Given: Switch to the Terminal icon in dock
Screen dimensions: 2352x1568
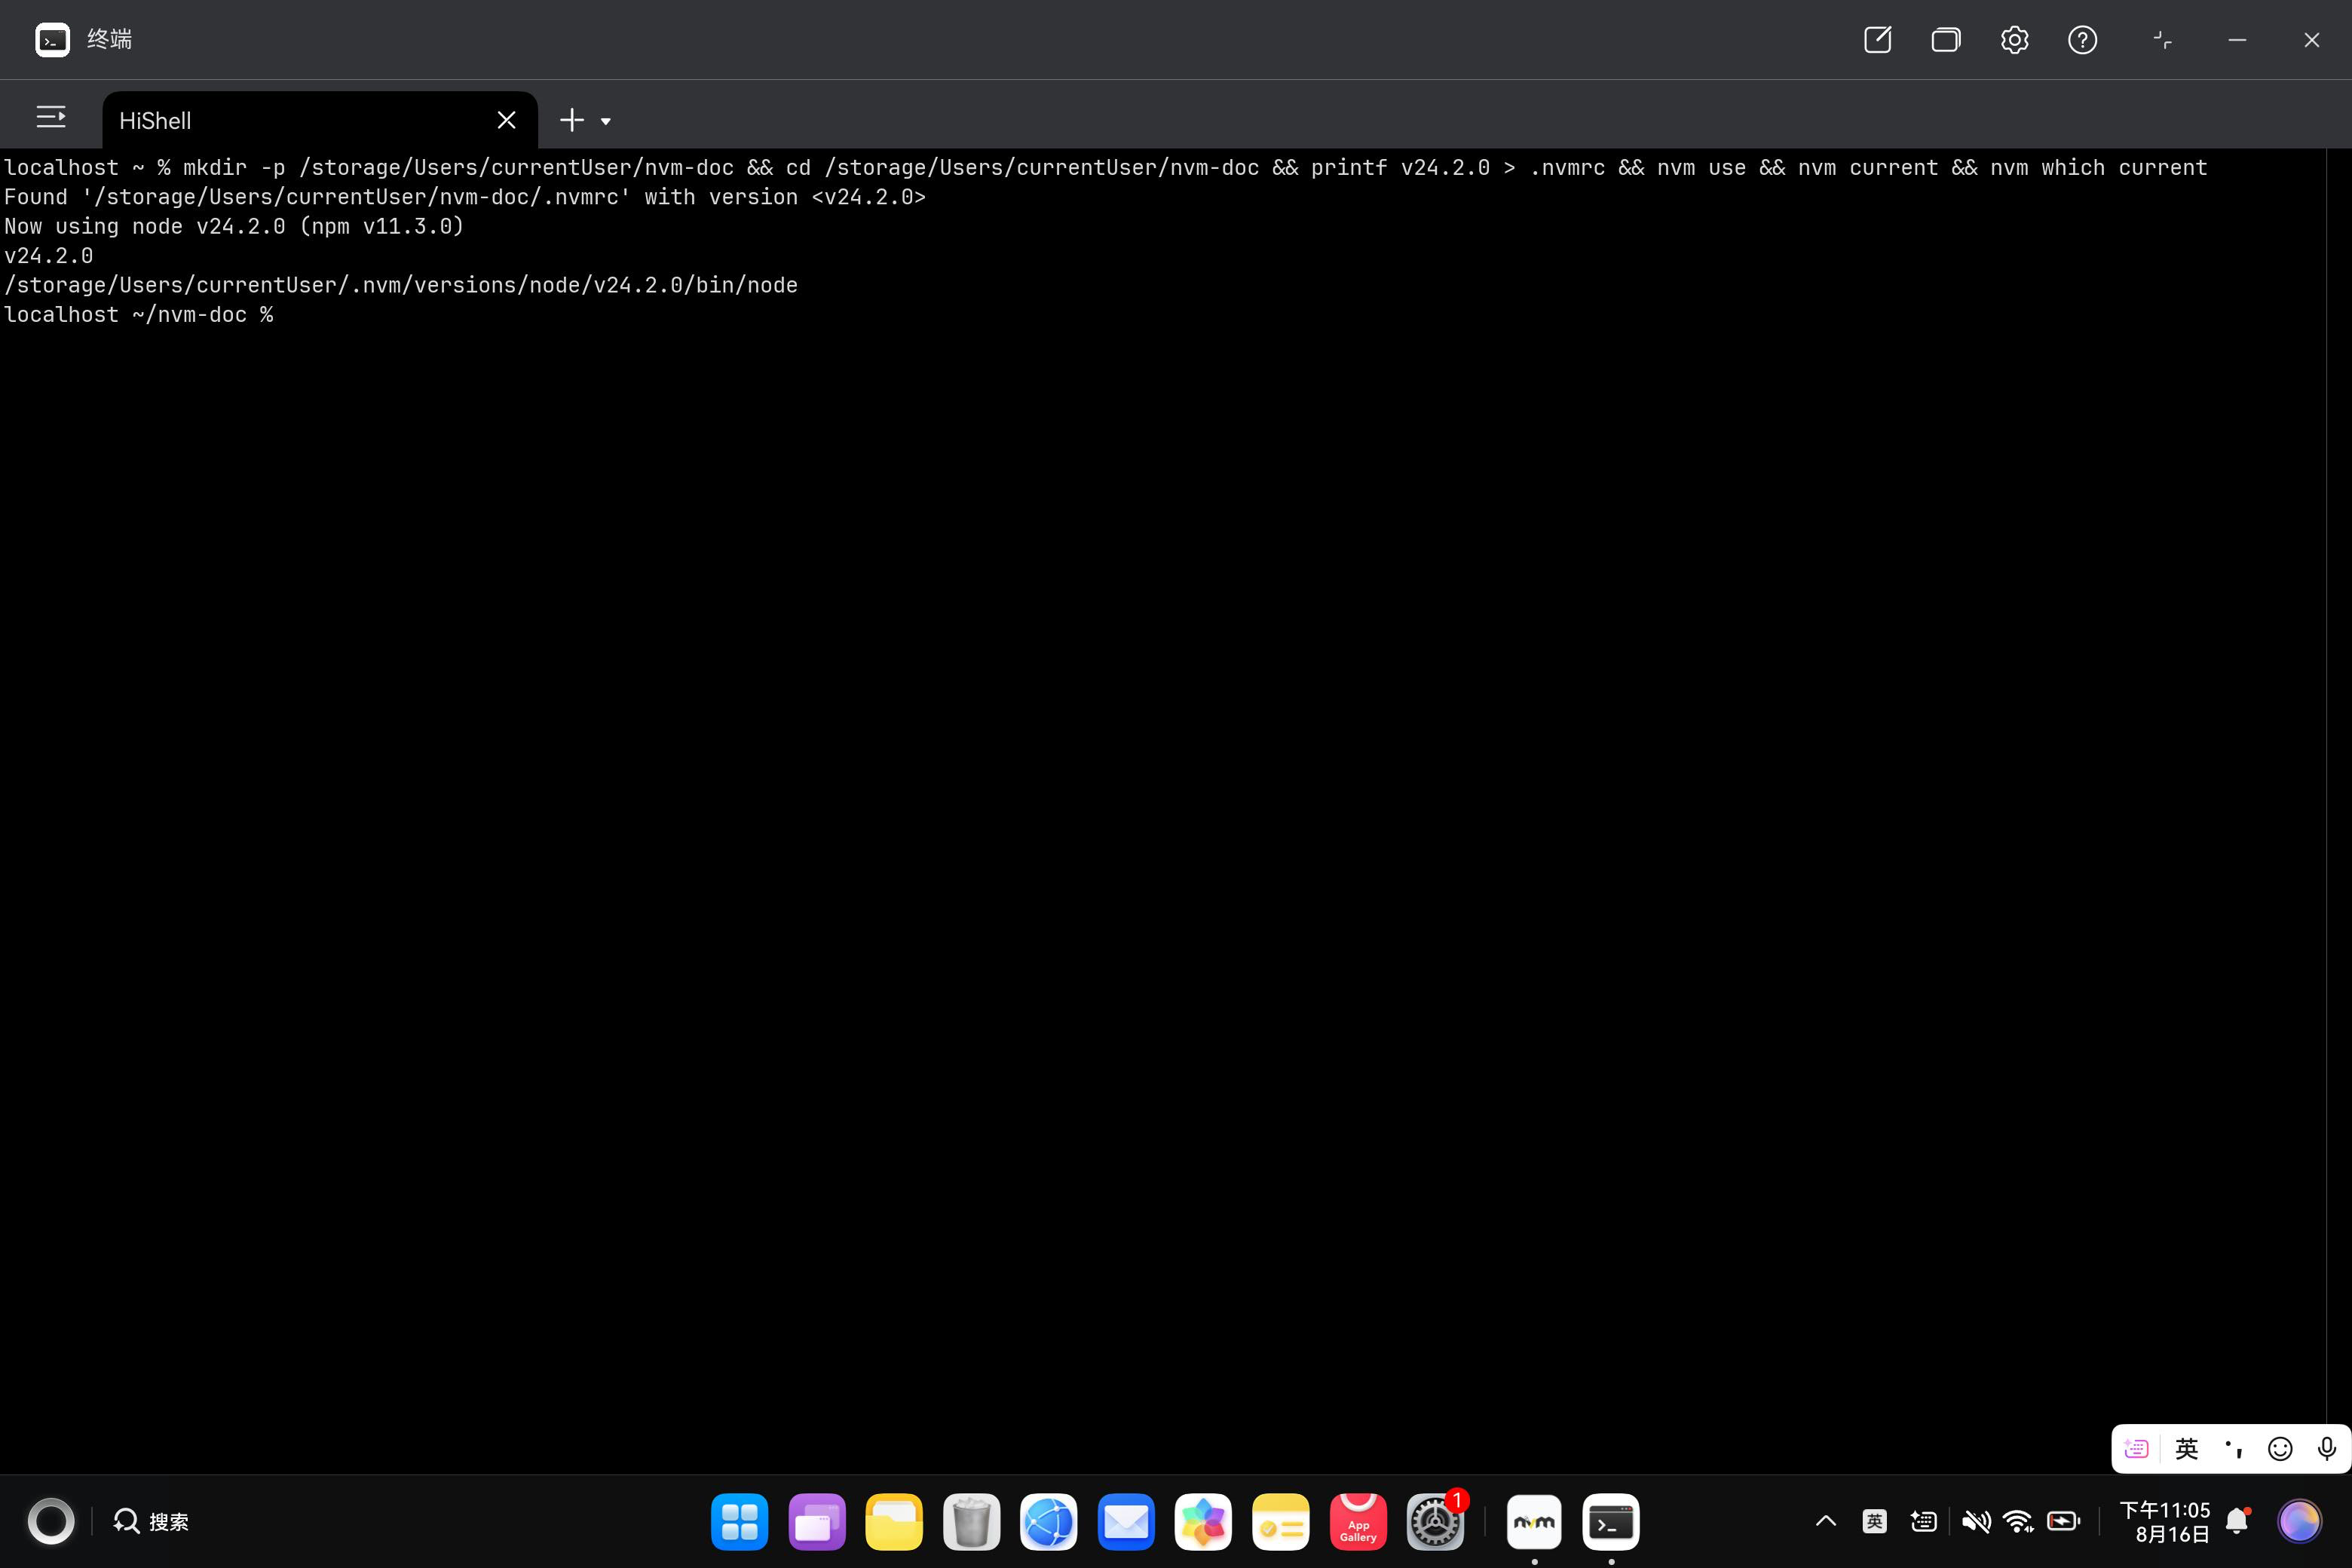Looking at the screenshot, I should pyautogui.click(x=1611, y=1522).
